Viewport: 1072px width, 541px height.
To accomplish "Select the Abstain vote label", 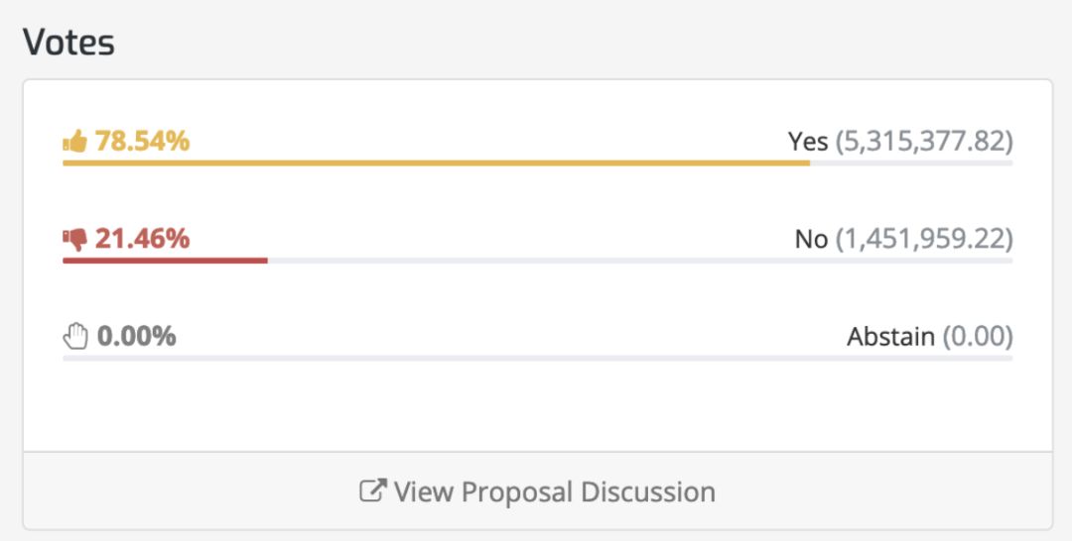I will (890, 336).
